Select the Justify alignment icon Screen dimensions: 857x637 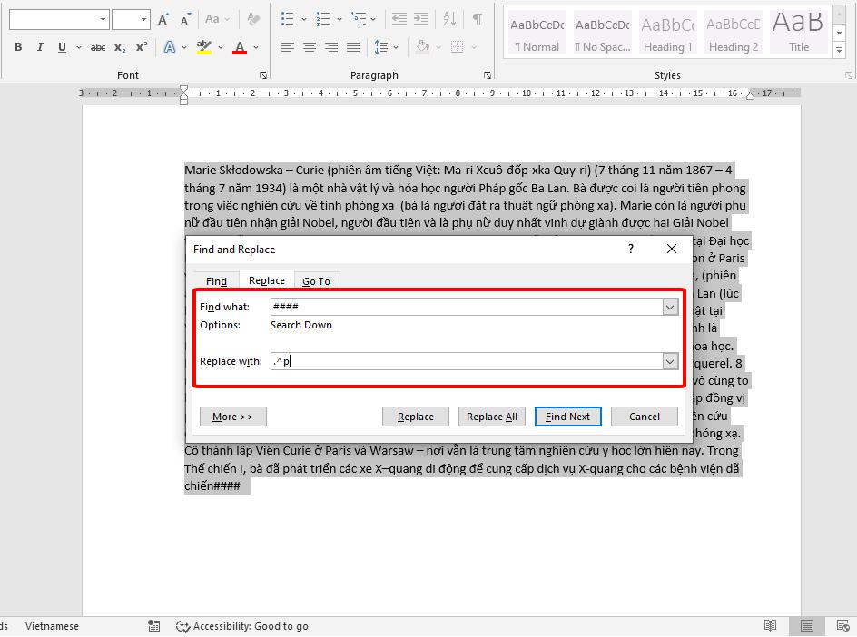(x=353, y=47)
